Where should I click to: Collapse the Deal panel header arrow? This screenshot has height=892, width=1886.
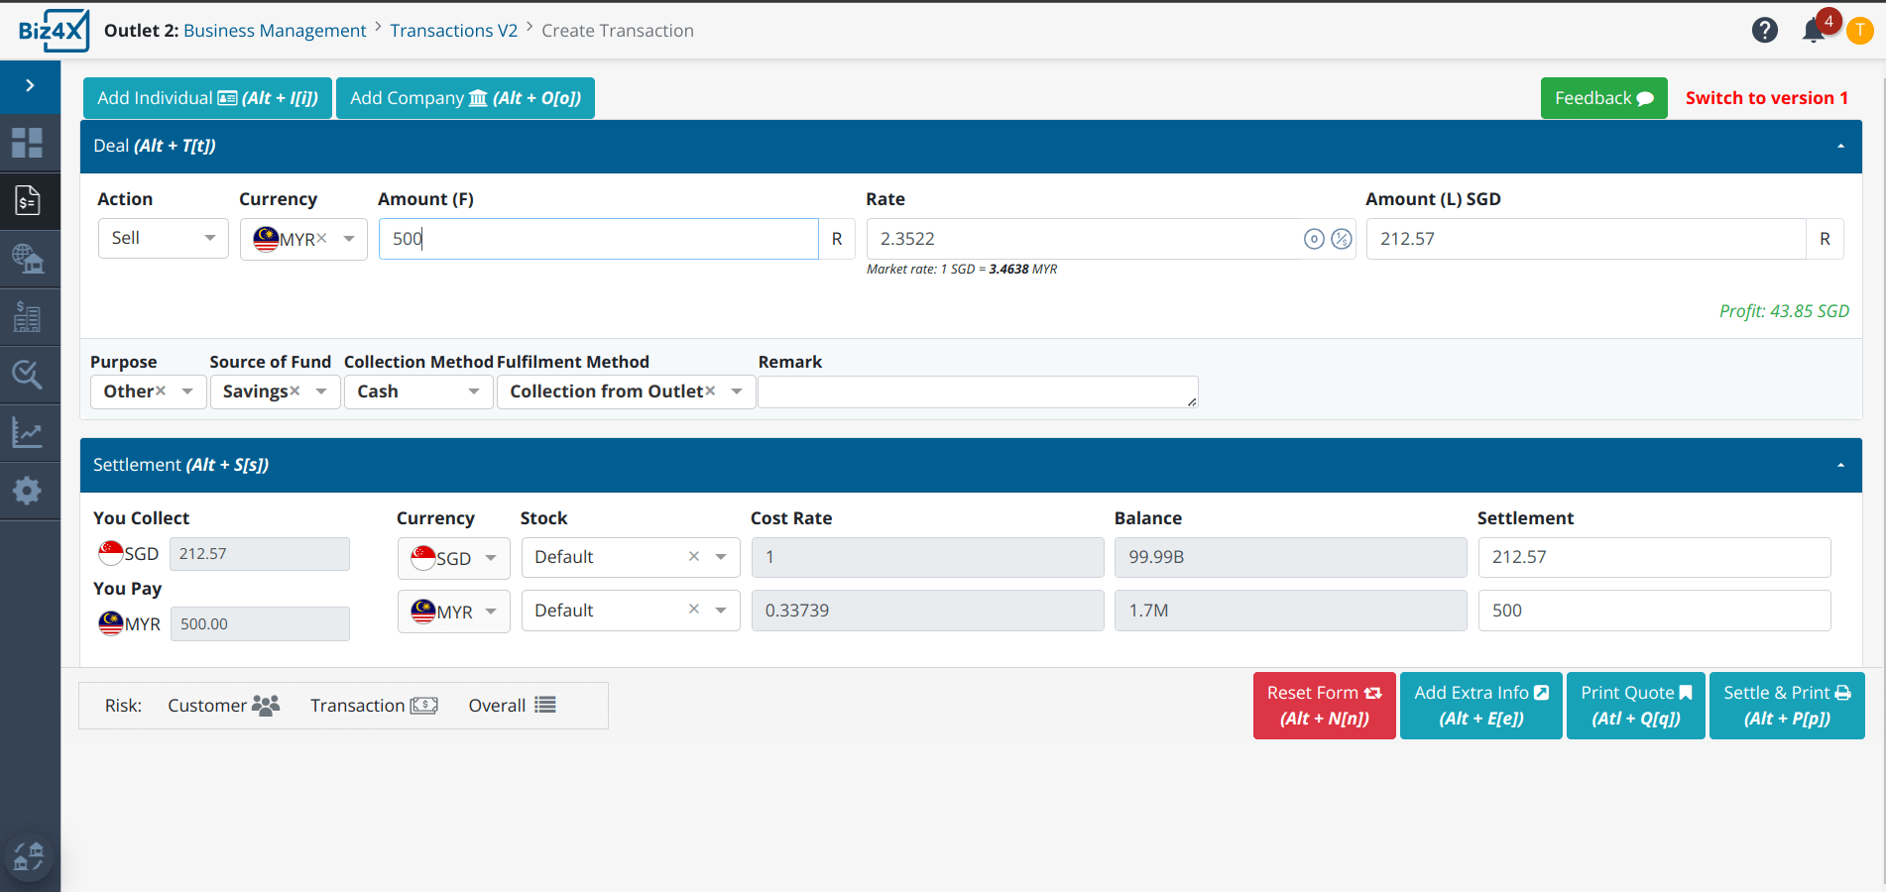1840,146
